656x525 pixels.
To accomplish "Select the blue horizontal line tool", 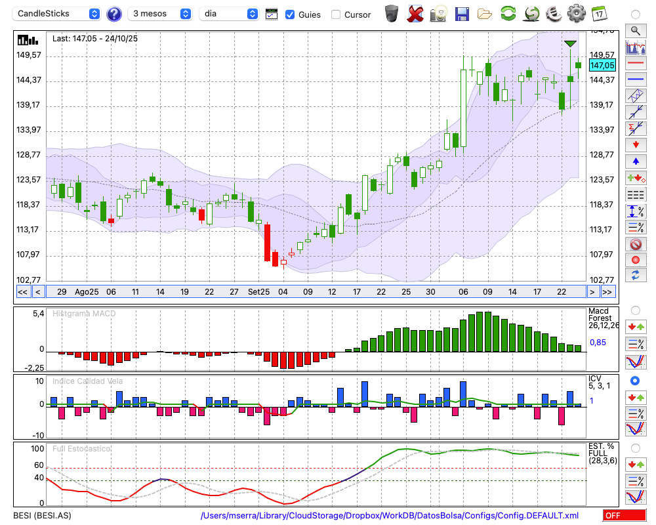I will [635, 79].
